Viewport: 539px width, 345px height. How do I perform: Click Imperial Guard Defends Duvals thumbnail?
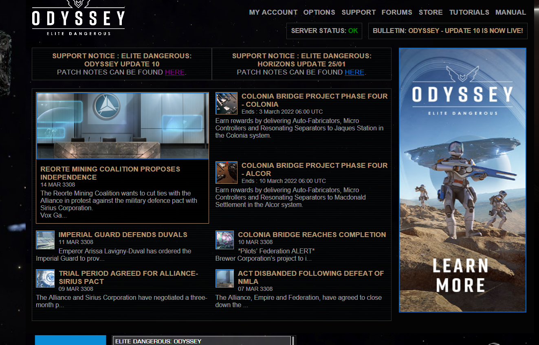click(45, 240)
